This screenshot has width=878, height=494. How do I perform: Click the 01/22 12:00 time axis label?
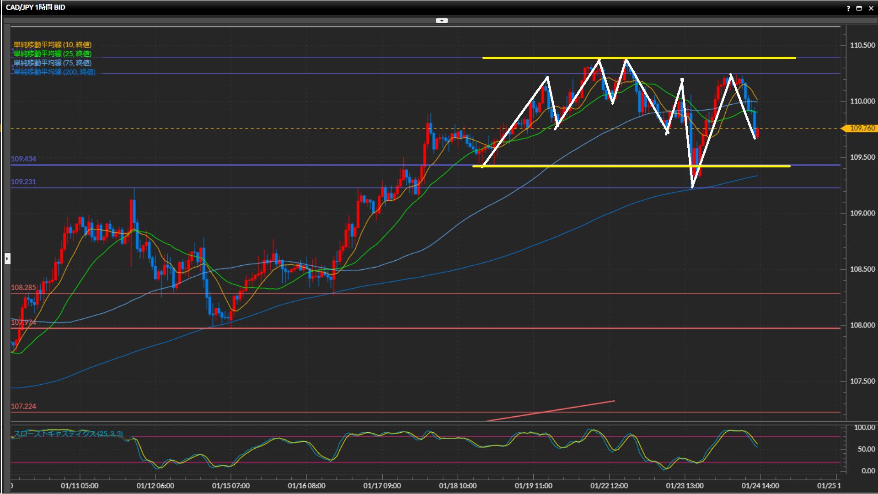click(x=609, y=486)
